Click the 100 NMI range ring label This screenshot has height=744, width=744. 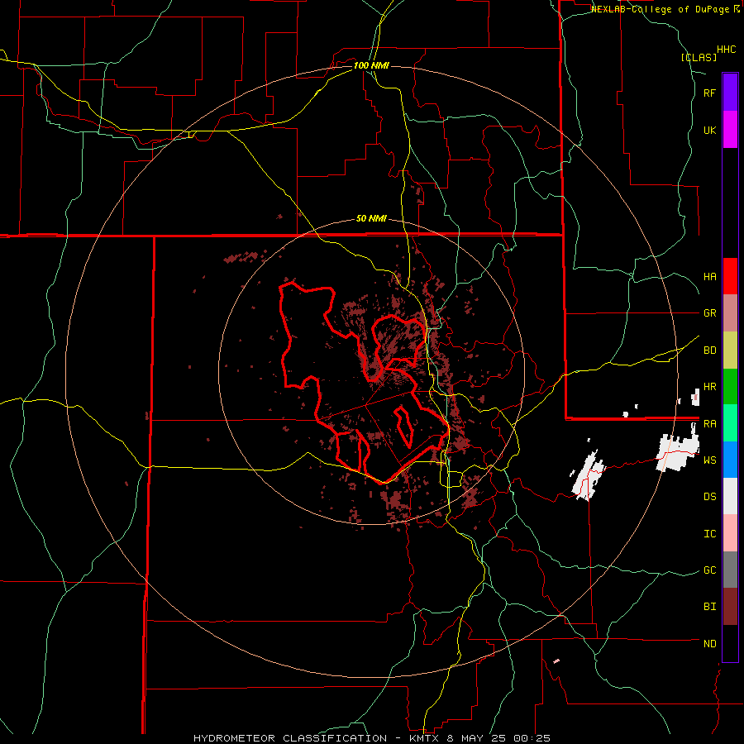371,65
